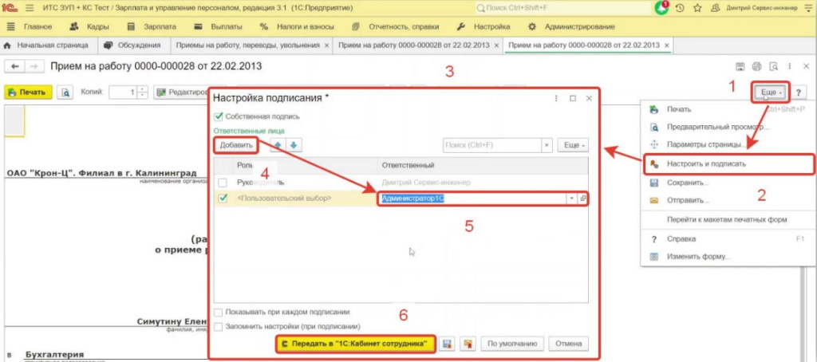817x362 pixels.
Task: Open the Еще dropdown in document toolbar
Action: (771, 92)
